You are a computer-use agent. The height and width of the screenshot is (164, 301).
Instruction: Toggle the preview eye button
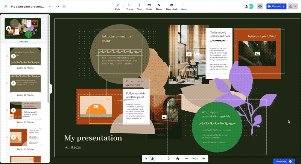[x=260, y=6]
